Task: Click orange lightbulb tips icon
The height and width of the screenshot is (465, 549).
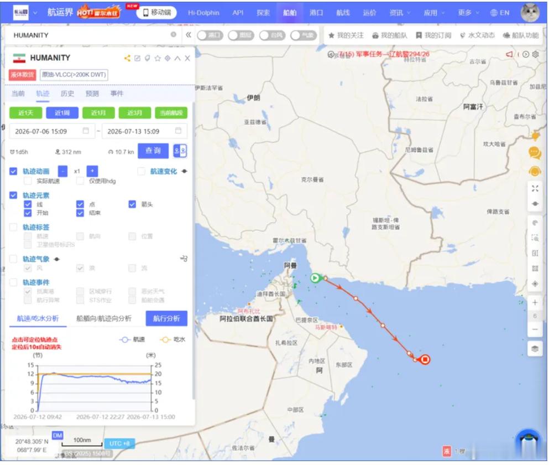Action: [536, 136]
